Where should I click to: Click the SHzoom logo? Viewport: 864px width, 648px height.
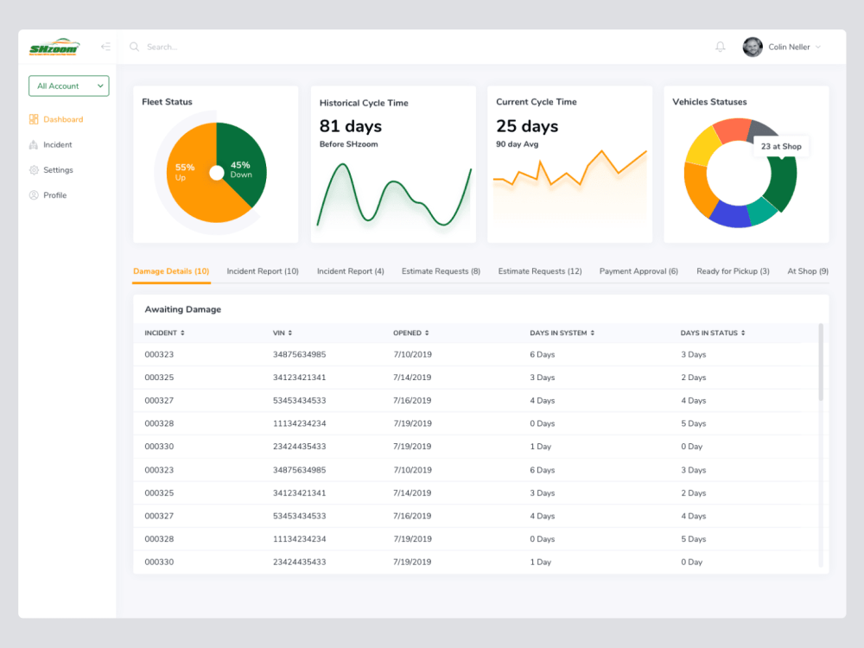[x=54, y=47]
